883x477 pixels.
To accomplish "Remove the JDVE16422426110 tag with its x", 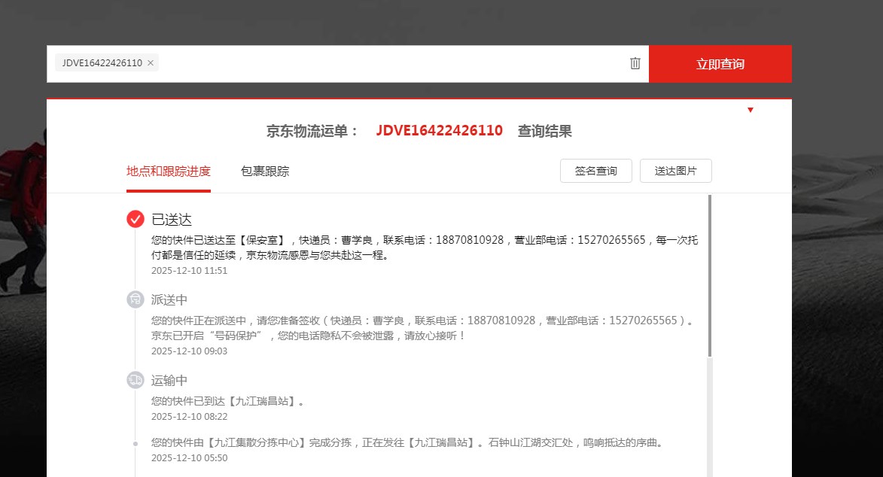I will (x=151, y=63).
